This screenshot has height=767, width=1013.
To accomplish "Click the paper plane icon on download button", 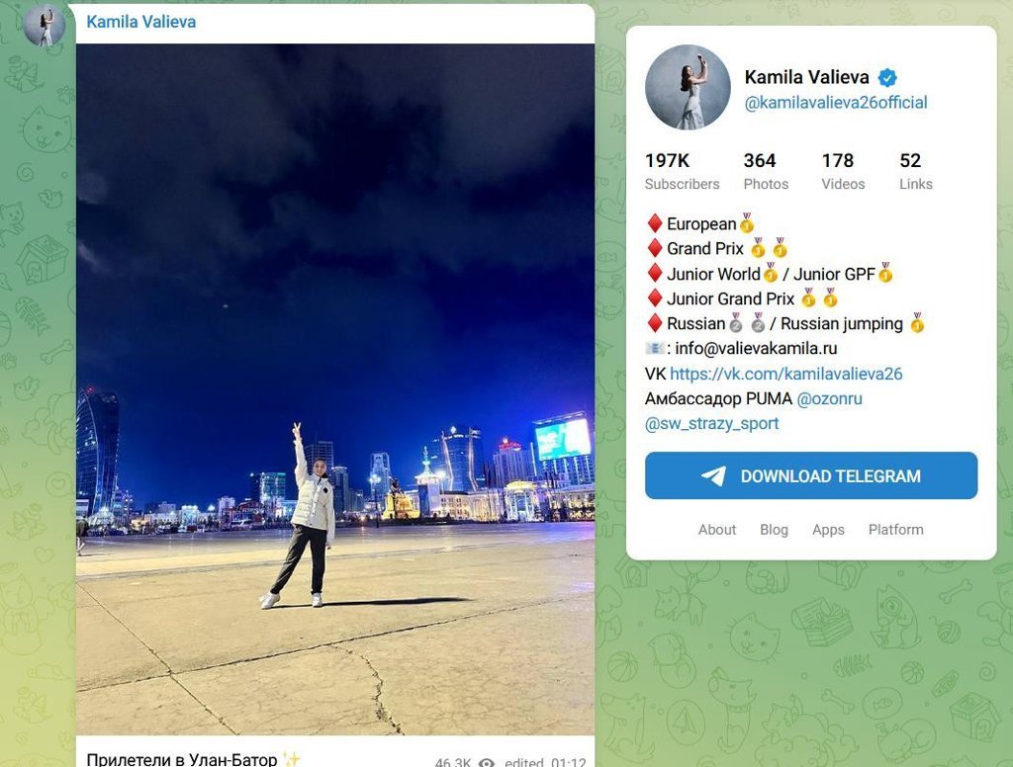I will [x=714, y=475].
